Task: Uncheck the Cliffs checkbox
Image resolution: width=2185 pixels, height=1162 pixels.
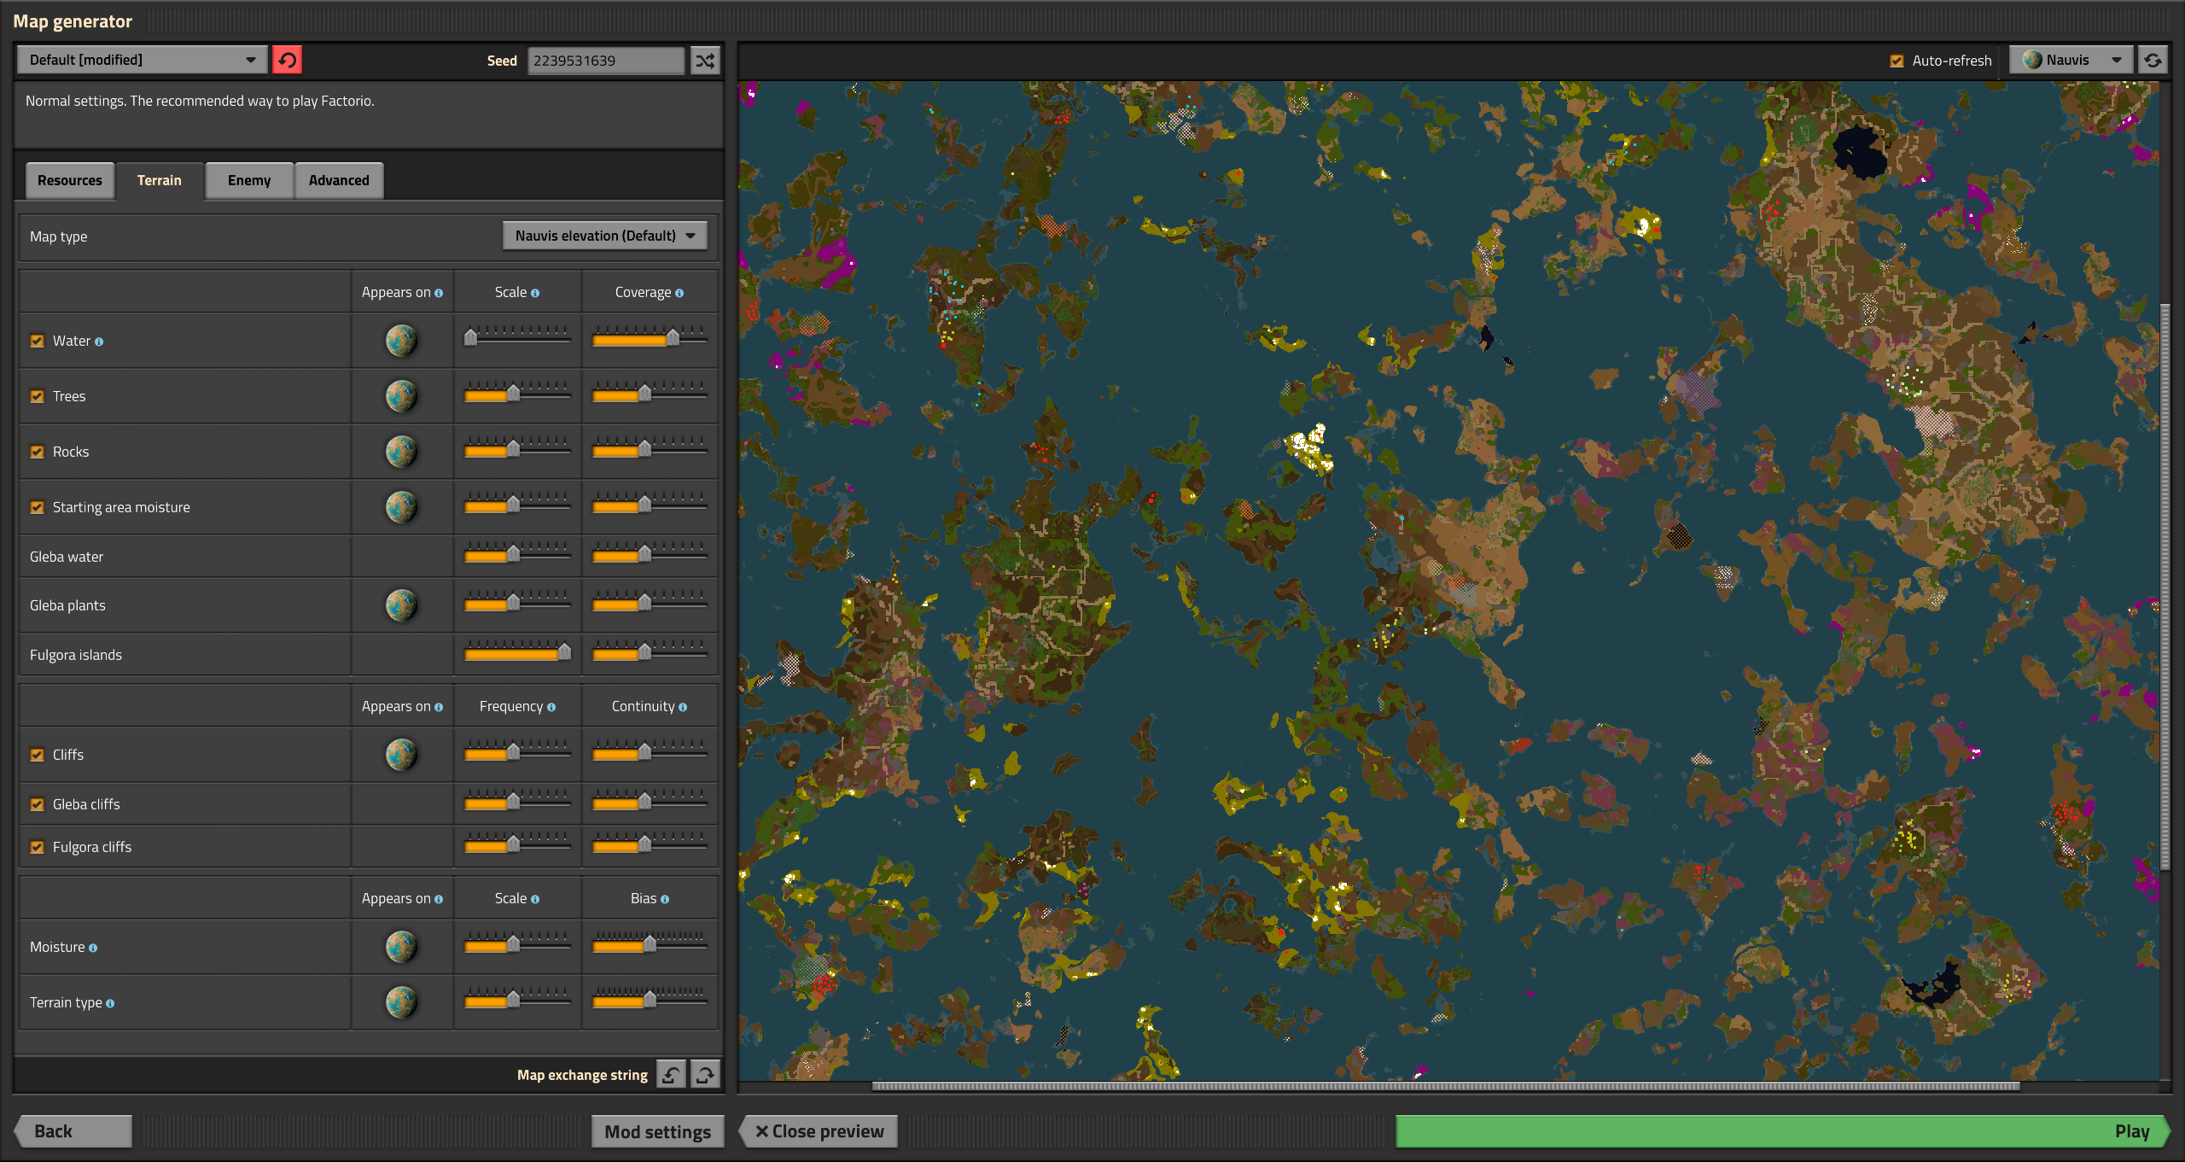Action: coord(38,755)
